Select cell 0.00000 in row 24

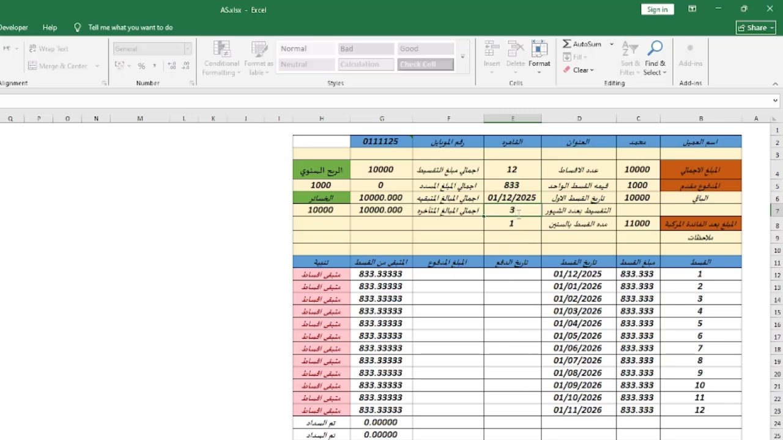(x=381, y=422)
